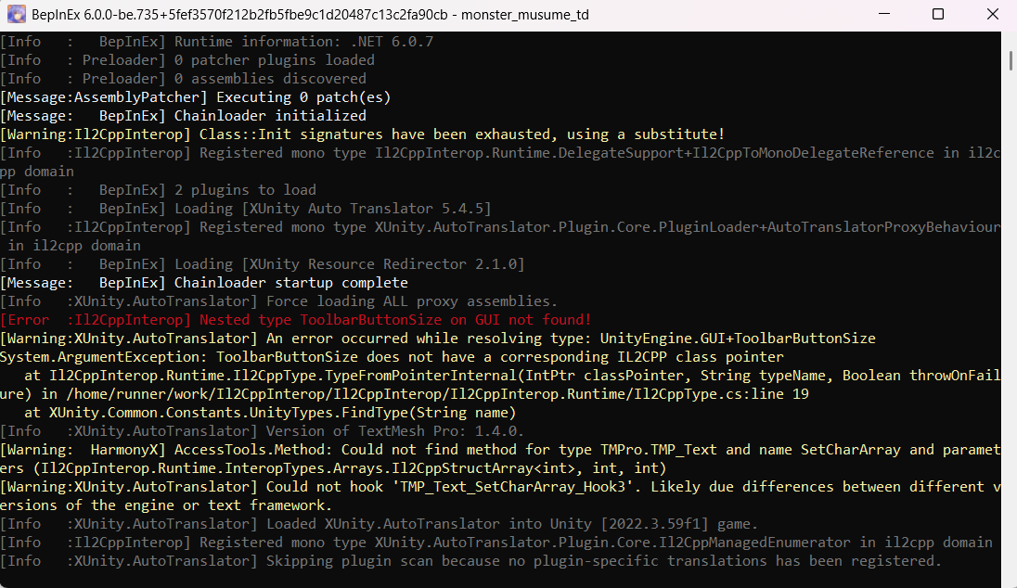Viewport: 1017px width, 588px height.
Task: Click the 'UnityTypes.FindType(String name)' stack line
Action: [270, 413]
